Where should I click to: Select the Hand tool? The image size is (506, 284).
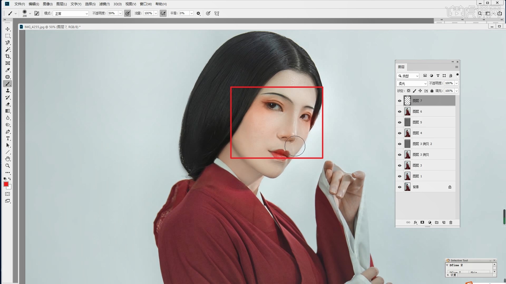point(8,159)
